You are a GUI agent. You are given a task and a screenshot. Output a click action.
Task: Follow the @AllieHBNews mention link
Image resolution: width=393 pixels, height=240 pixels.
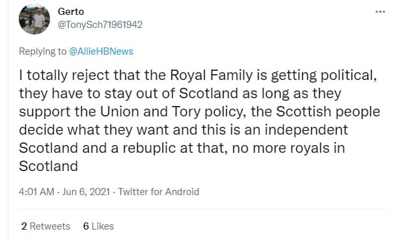101,51
